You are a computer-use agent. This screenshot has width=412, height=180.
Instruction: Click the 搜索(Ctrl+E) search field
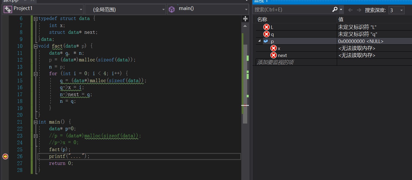tap(292, 10)
